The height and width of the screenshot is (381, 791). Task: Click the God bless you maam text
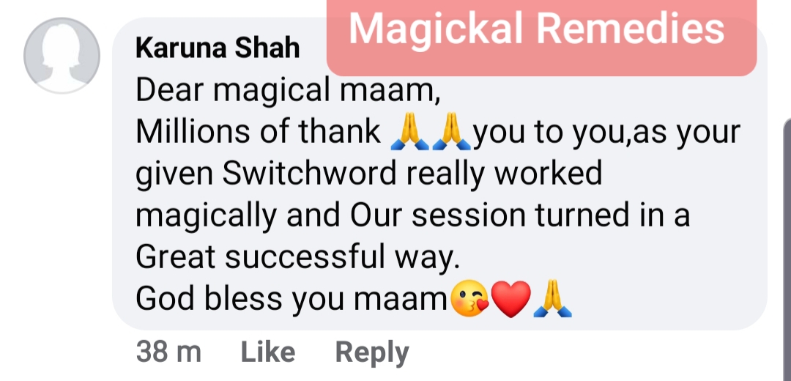pyautogui.click(x=292, y=299)
